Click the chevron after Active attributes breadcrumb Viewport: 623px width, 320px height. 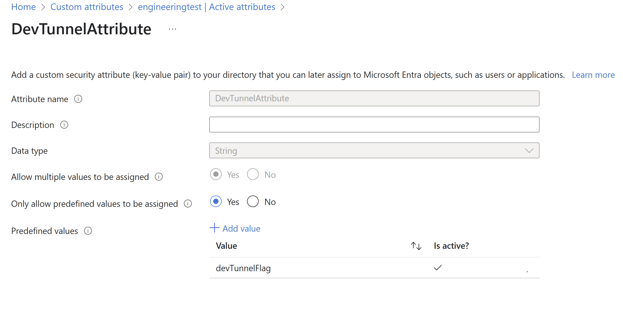[x=282, y=7]
